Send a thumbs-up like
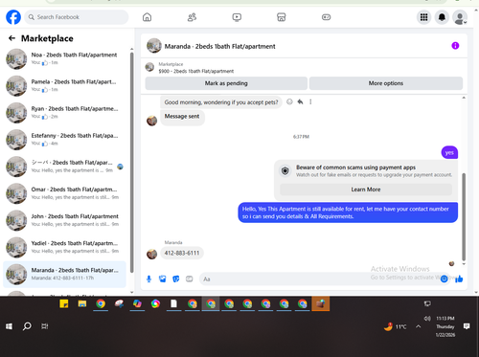 (x=459, y=279)
